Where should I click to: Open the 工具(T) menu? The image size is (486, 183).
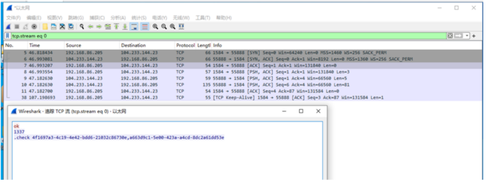pyautogui.click(x=202, y=18)
